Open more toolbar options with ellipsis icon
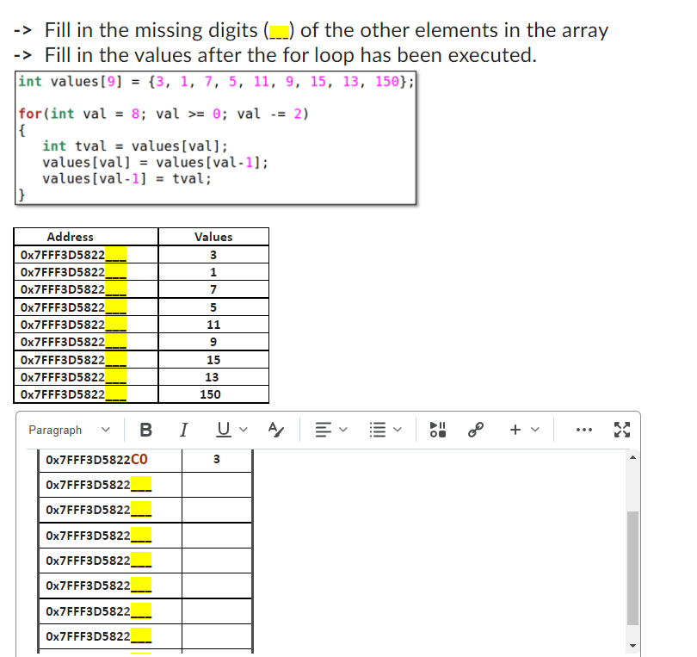The height and width of the screenshot is (657, 697). [x=585, y=430]
